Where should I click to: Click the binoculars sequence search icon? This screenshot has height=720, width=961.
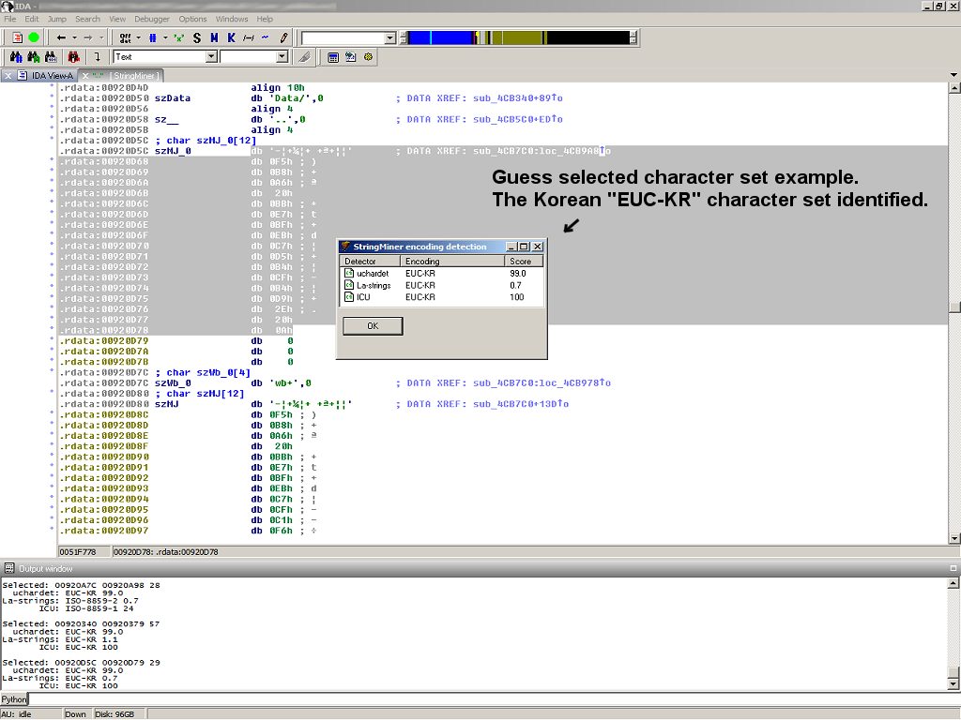click(x=51, y=57)
